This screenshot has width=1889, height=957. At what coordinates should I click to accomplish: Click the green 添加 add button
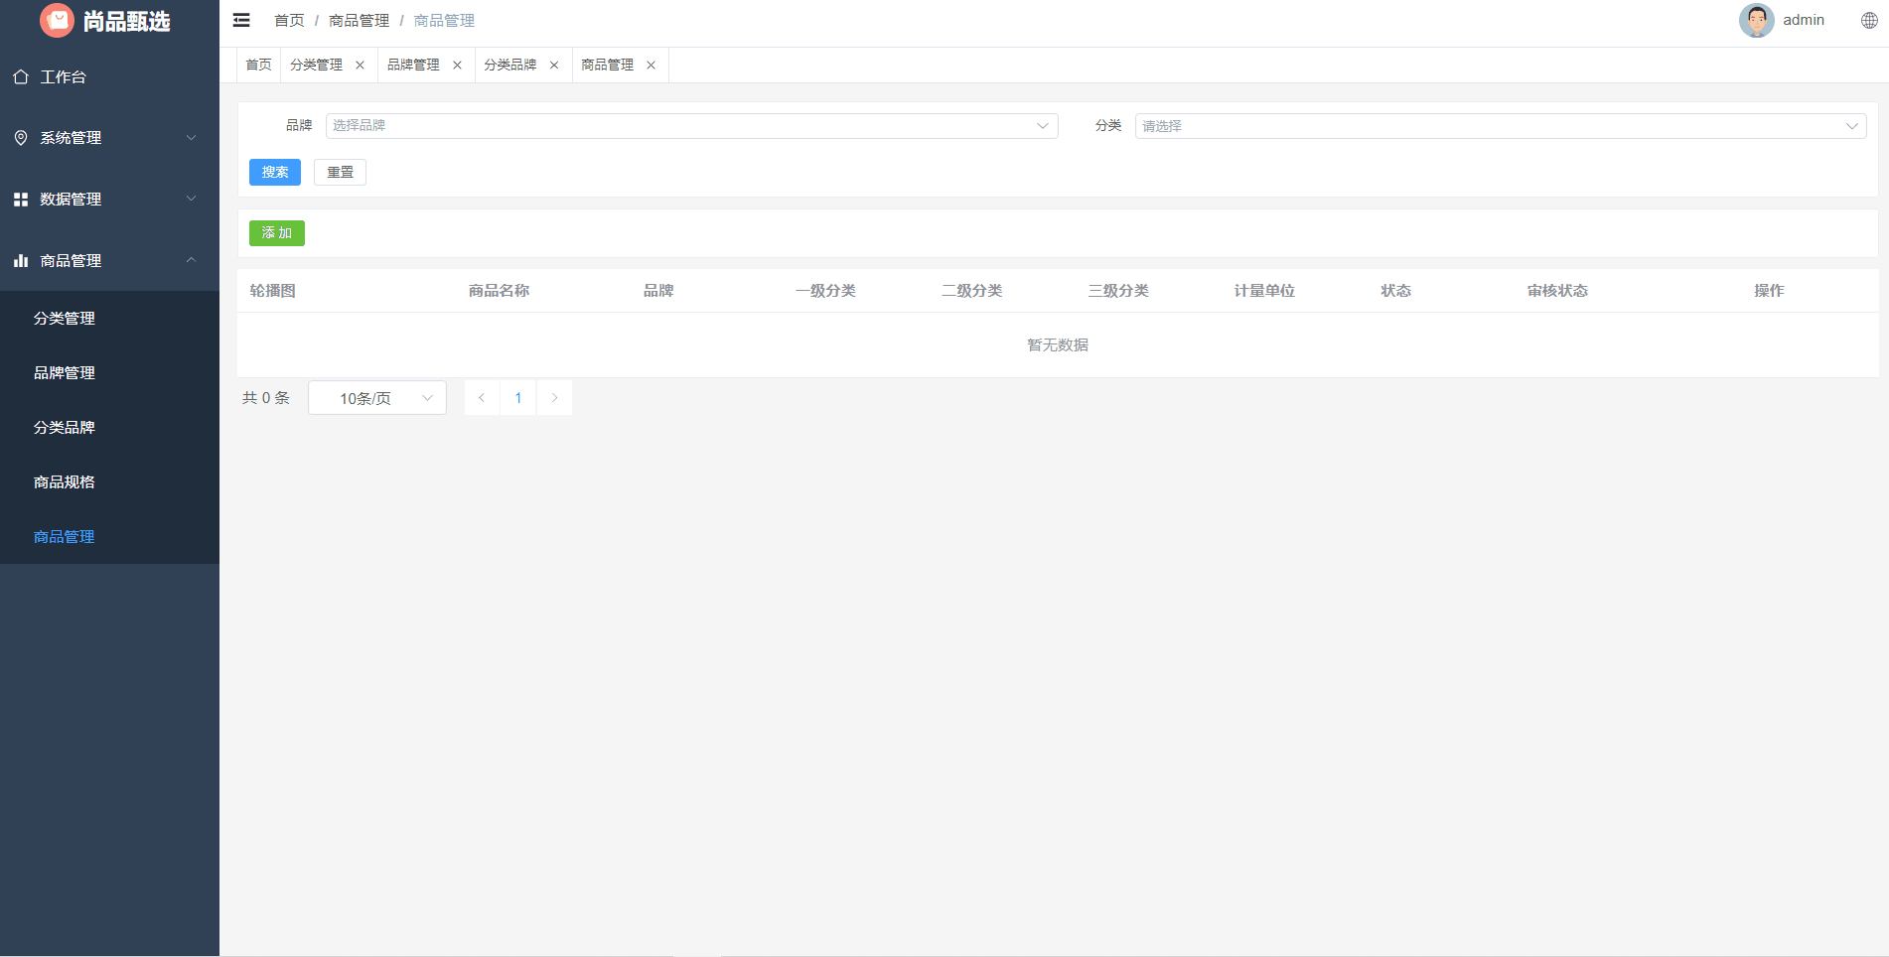pos(276,233)
